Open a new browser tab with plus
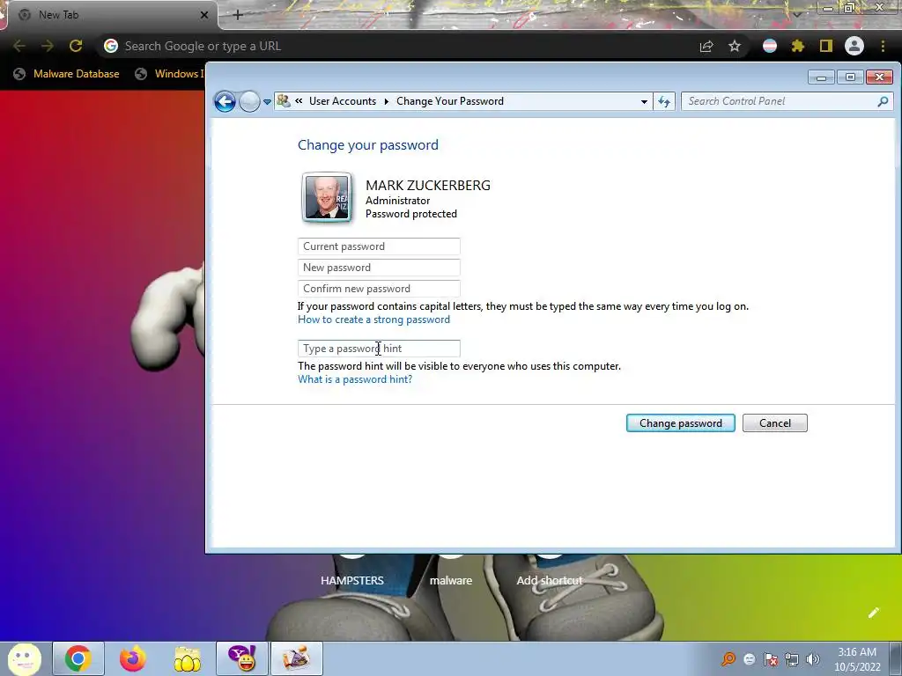Screen dimensions: 902x676 238,15
